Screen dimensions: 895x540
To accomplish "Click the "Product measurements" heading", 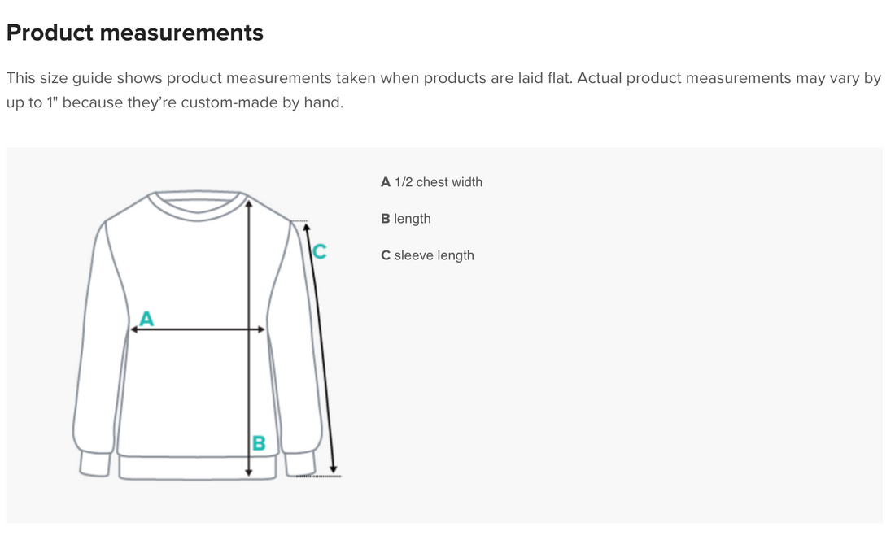I will pyautogui.click(x=135, y=33).
